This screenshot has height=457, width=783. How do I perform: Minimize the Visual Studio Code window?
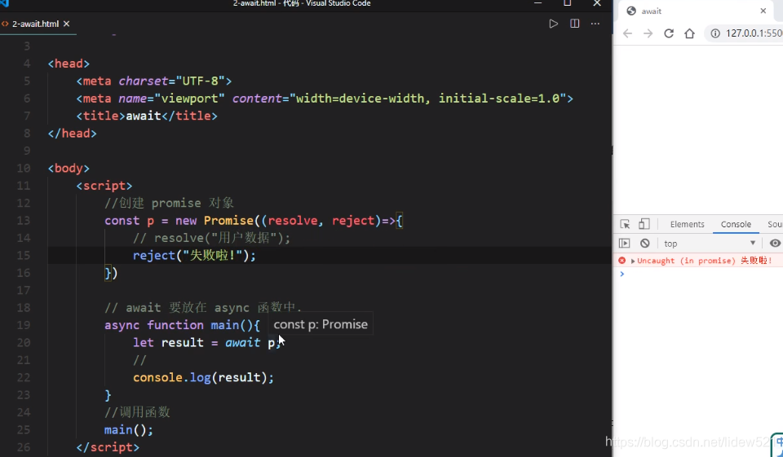(537, 3)
